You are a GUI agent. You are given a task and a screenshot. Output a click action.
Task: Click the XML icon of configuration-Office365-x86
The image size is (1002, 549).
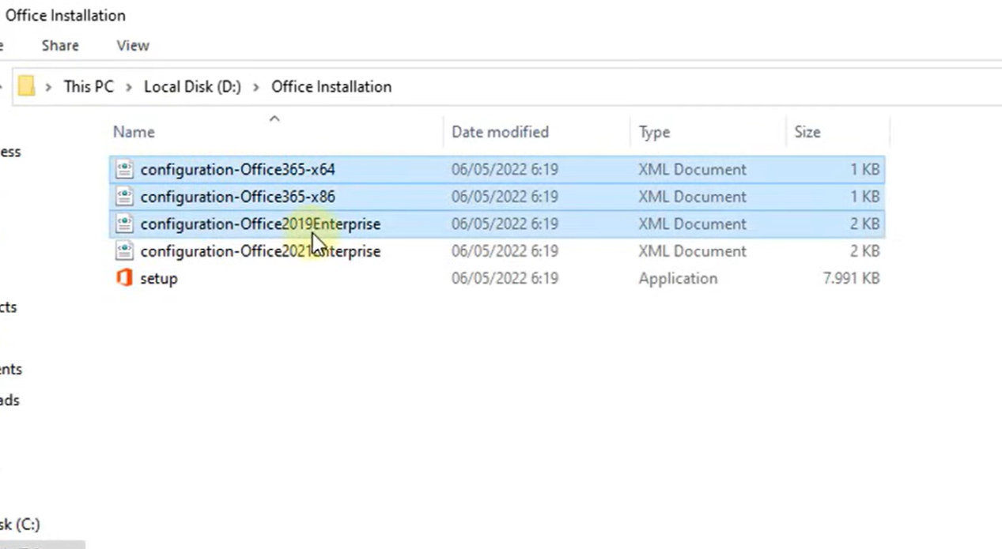[124, 196]
